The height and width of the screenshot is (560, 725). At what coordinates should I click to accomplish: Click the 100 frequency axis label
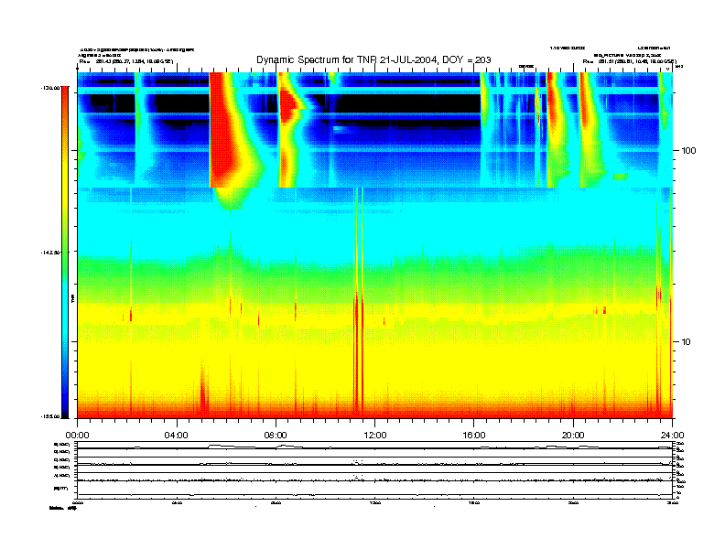688,151
